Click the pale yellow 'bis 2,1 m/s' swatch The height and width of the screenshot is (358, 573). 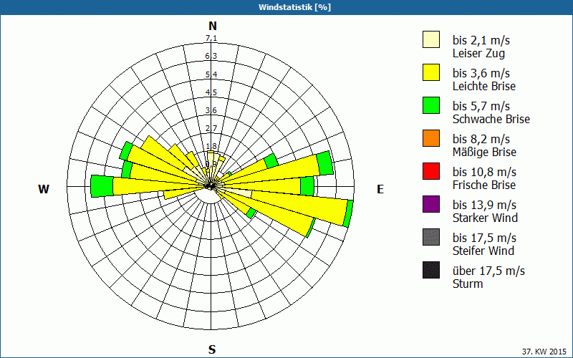pos(431,39)
